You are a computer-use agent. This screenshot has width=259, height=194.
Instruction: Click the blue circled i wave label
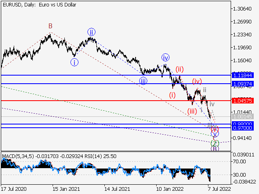tap(74, 63)
